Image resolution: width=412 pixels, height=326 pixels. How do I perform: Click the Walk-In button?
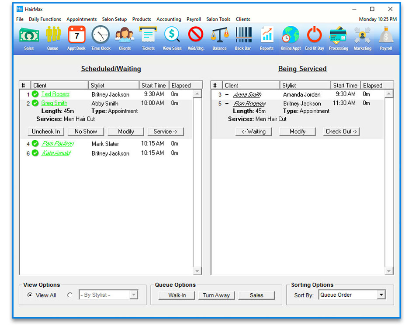[177, 295]
